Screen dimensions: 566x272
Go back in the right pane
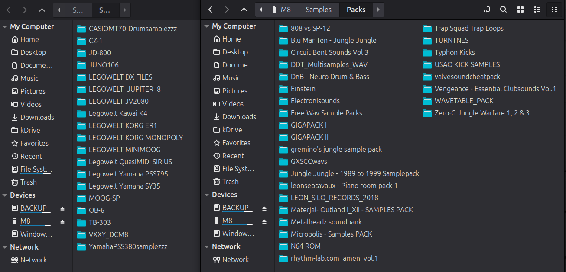(x=210, y=10)
